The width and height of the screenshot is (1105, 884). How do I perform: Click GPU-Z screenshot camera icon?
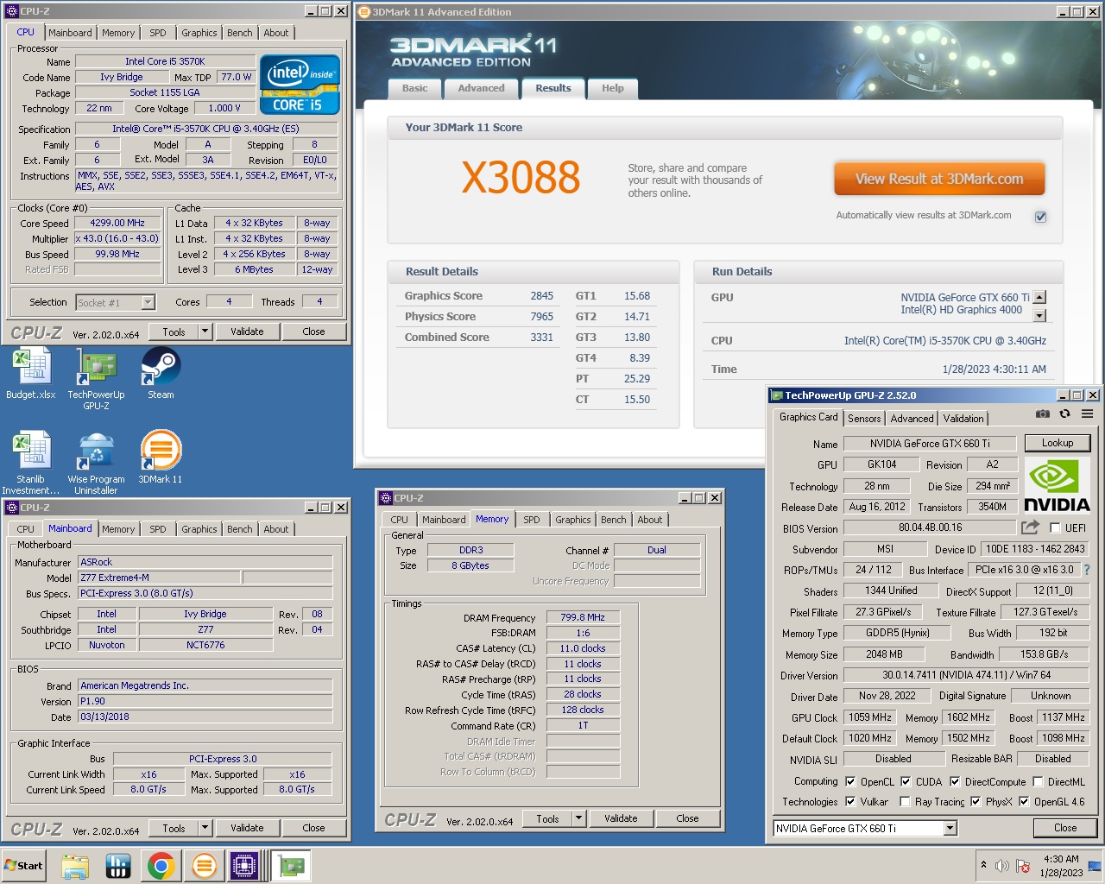click(x=1043, y=414)
